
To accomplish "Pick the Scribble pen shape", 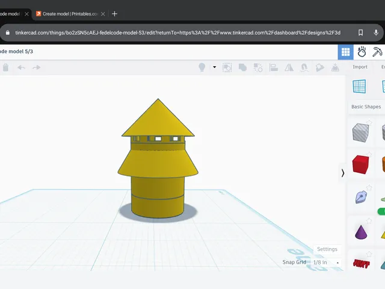I will click(361, 197).
